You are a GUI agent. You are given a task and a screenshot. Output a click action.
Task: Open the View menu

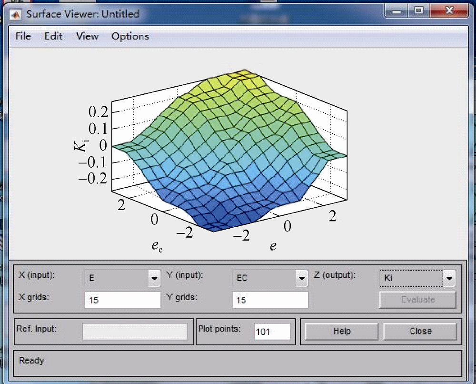[x=88, y=36]
